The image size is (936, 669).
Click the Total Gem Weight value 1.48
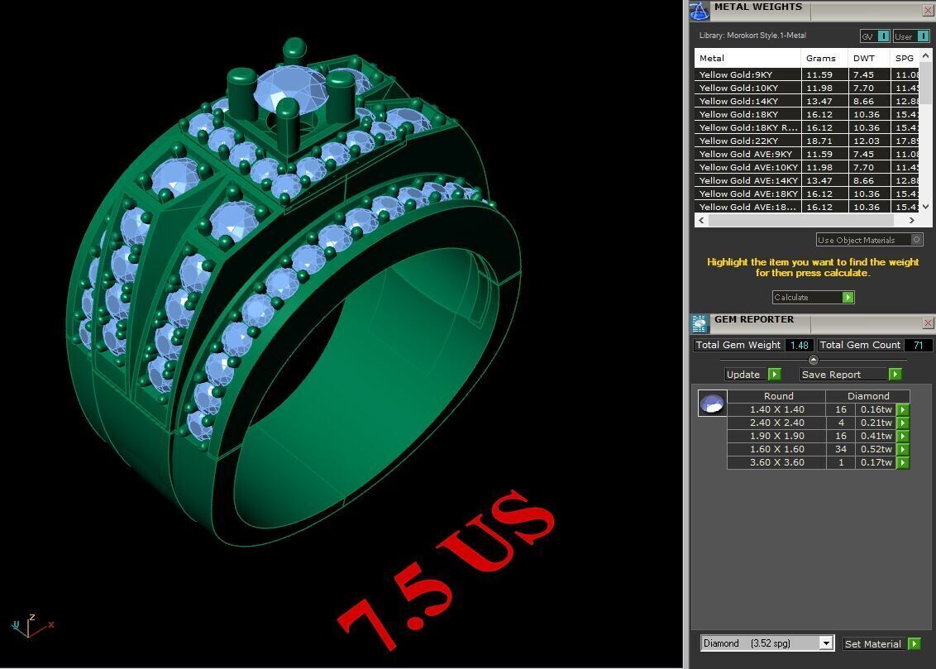point(799,345)
